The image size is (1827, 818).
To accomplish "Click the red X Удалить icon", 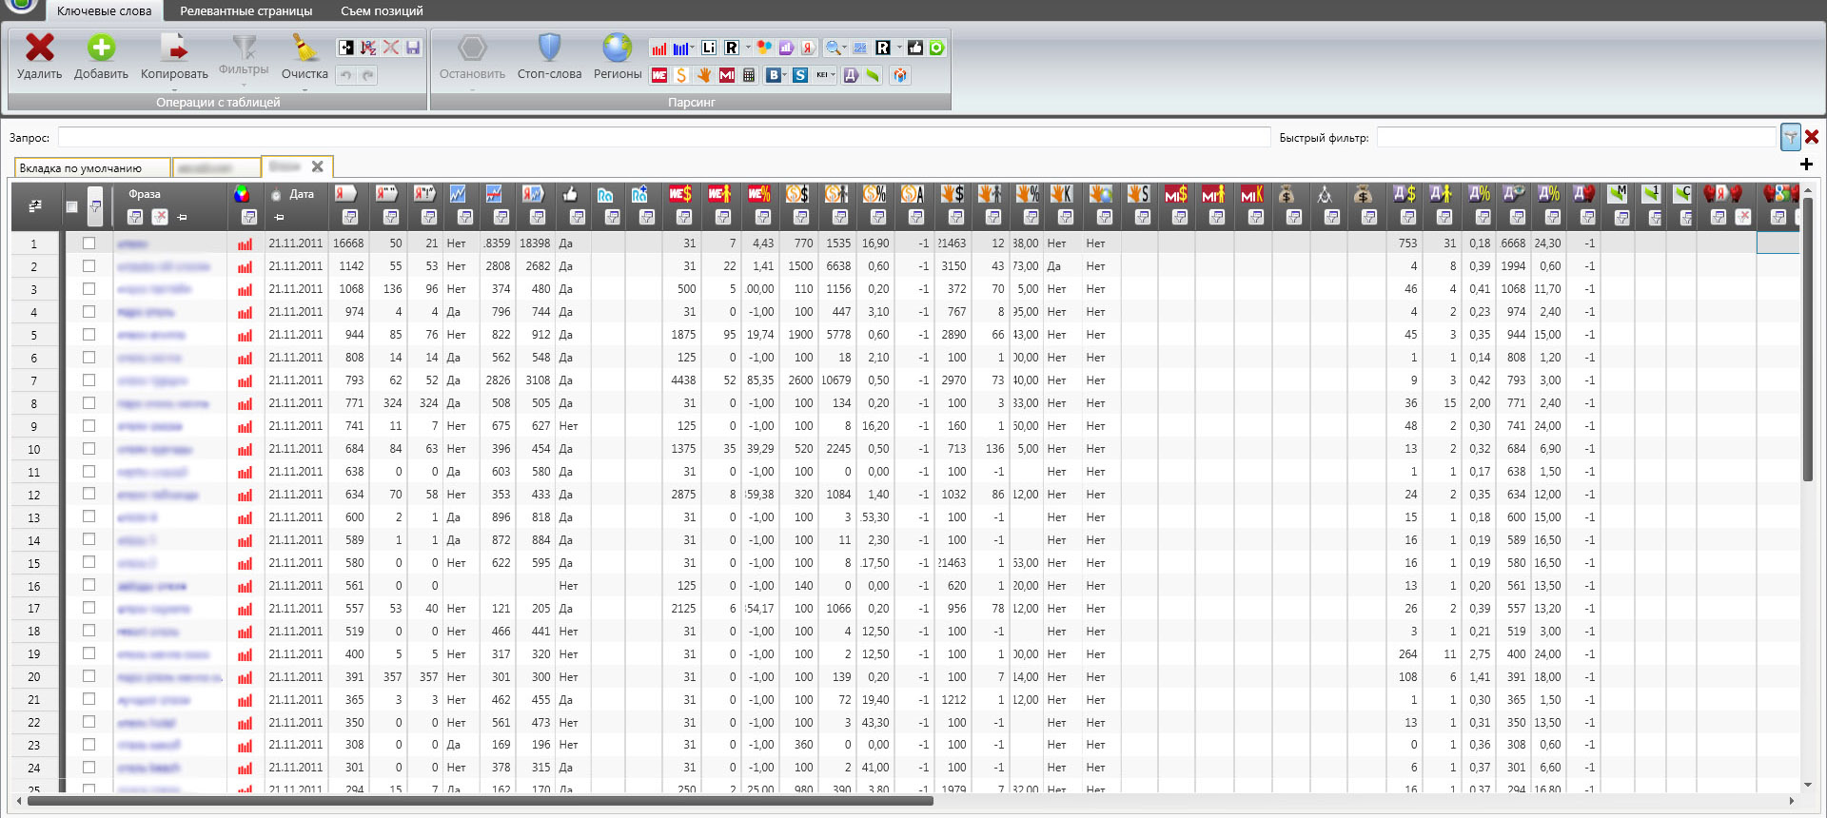I will 39,48.
